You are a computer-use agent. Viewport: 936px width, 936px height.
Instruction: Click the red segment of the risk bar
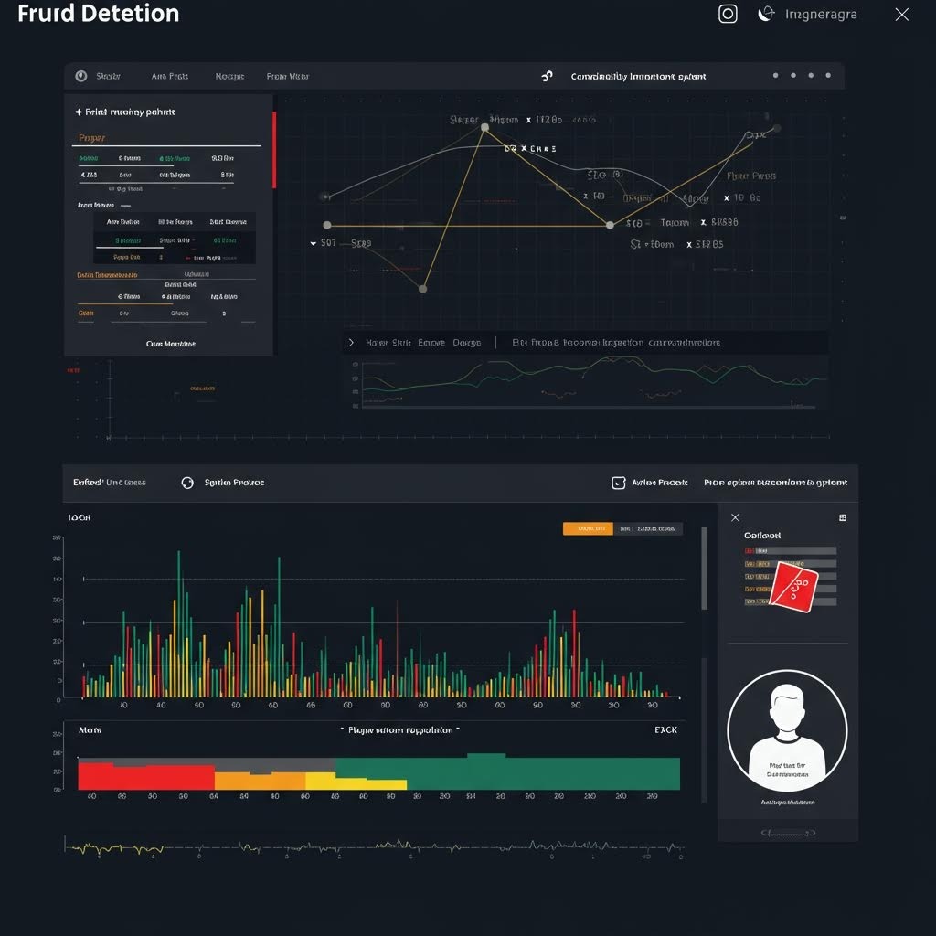click(x=146, y=776)
